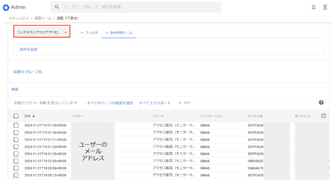Click すべてエクスポート to export all
The width and height of the screenshot is (333, 182).
(155, 103)
